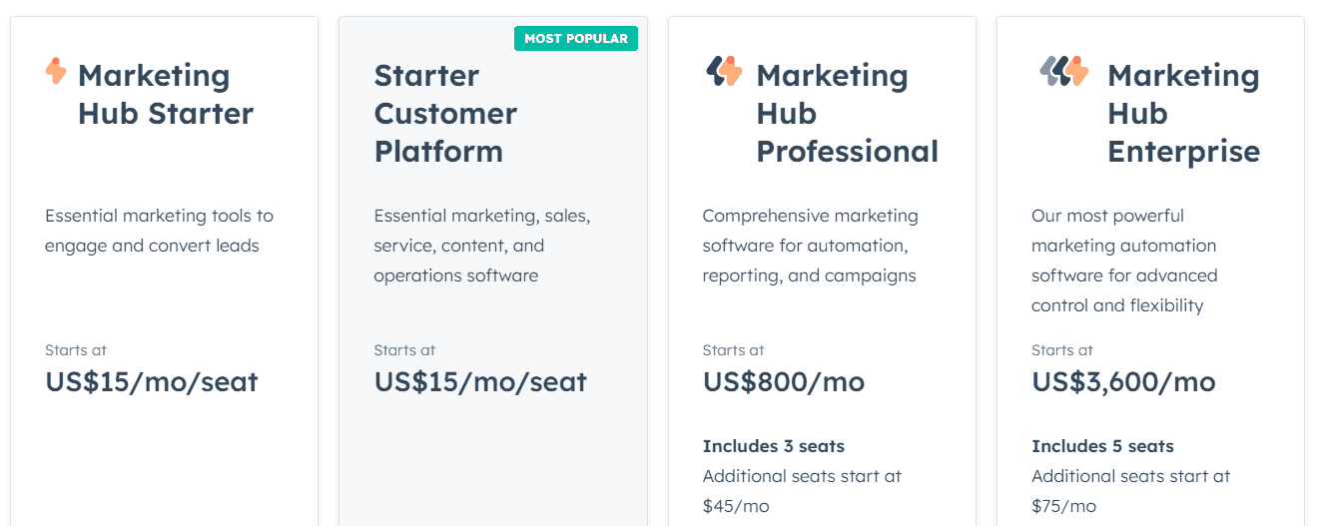Click Additional seats start at $75/mo text
This screenshot has width=1319, height=526.
pos(1130,491)
